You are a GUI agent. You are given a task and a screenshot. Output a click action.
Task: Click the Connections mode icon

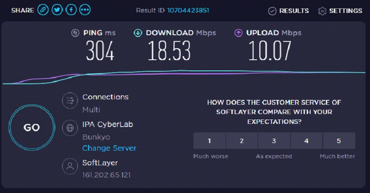click(x=70, y=101)
